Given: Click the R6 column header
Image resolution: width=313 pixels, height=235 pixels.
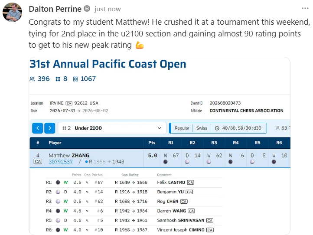Looking at the screenshot, I should point(279,143).
